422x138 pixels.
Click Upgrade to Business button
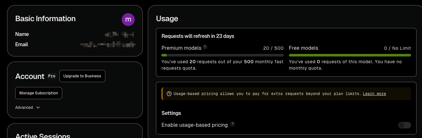(x=82, y=76)
